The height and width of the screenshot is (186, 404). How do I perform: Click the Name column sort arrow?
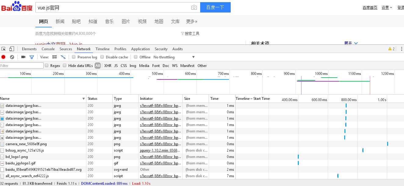(x=84, y=99)
